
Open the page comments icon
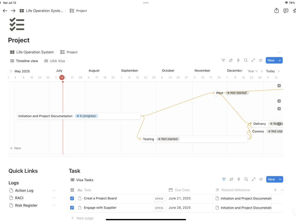coord(286,11)
